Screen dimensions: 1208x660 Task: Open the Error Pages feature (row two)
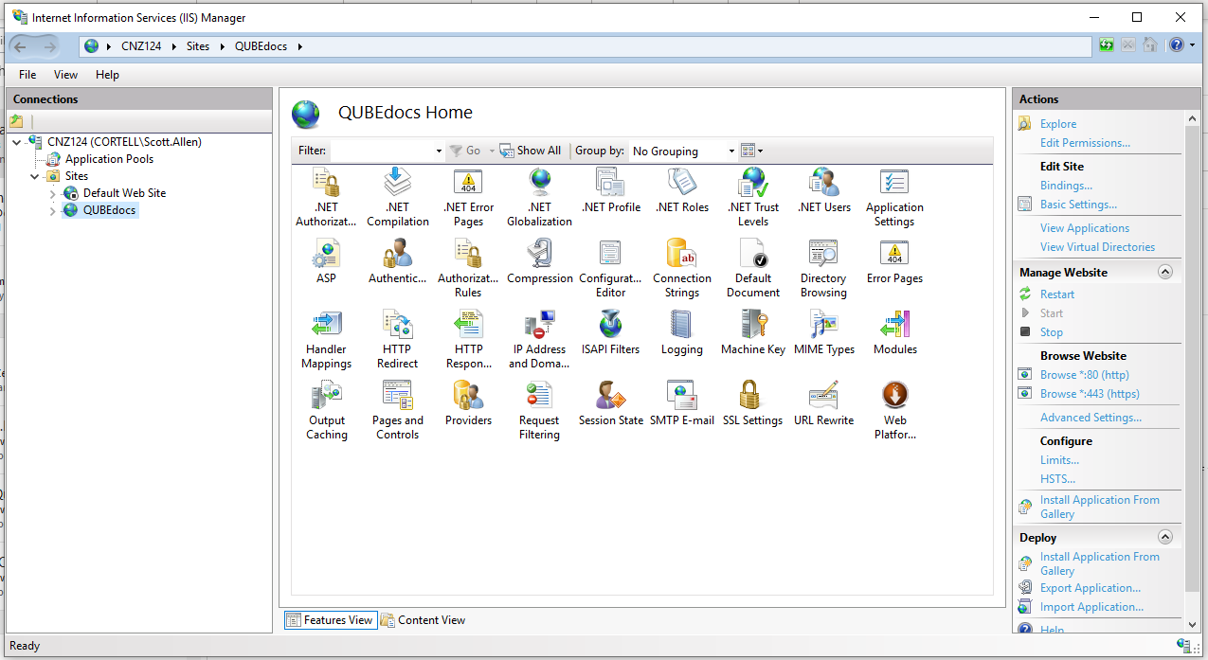point(894,261)
